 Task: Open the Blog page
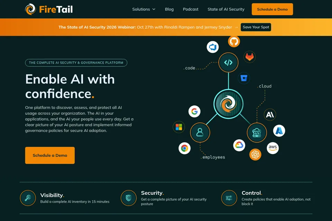[x=169, y=9]
